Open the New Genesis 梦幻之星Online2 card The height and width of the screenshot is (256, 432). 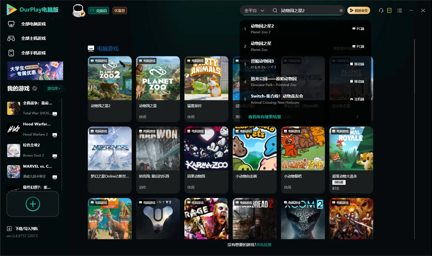(x=110, y=160)
